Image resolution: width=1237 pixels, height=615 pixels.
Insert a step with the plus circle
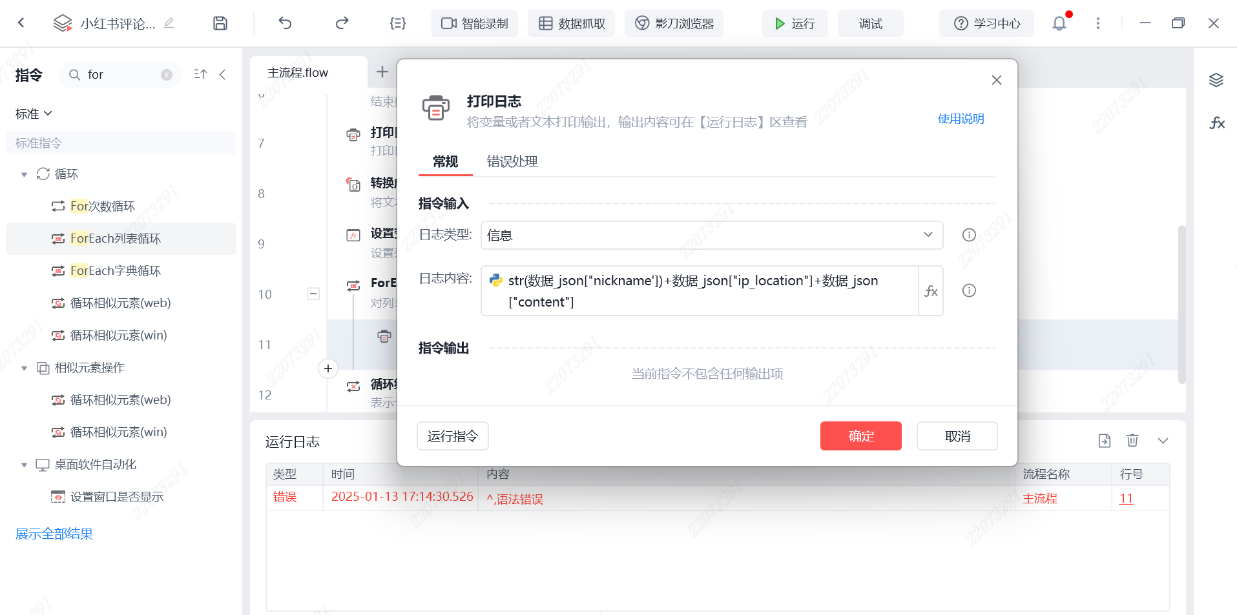pyautogui.click(x=328, y=368)
